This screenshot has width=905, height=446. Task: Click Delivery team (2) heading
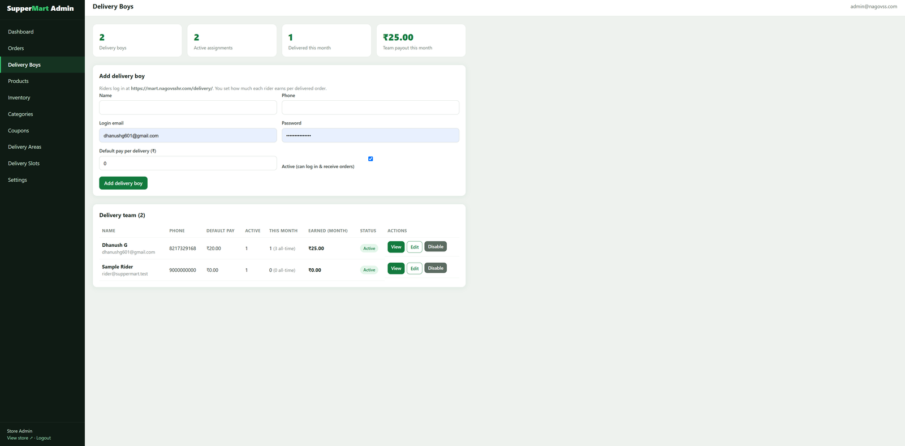point(122,215)
